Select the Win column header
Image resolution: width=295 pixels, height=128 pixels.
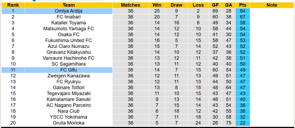coord(157,5)
